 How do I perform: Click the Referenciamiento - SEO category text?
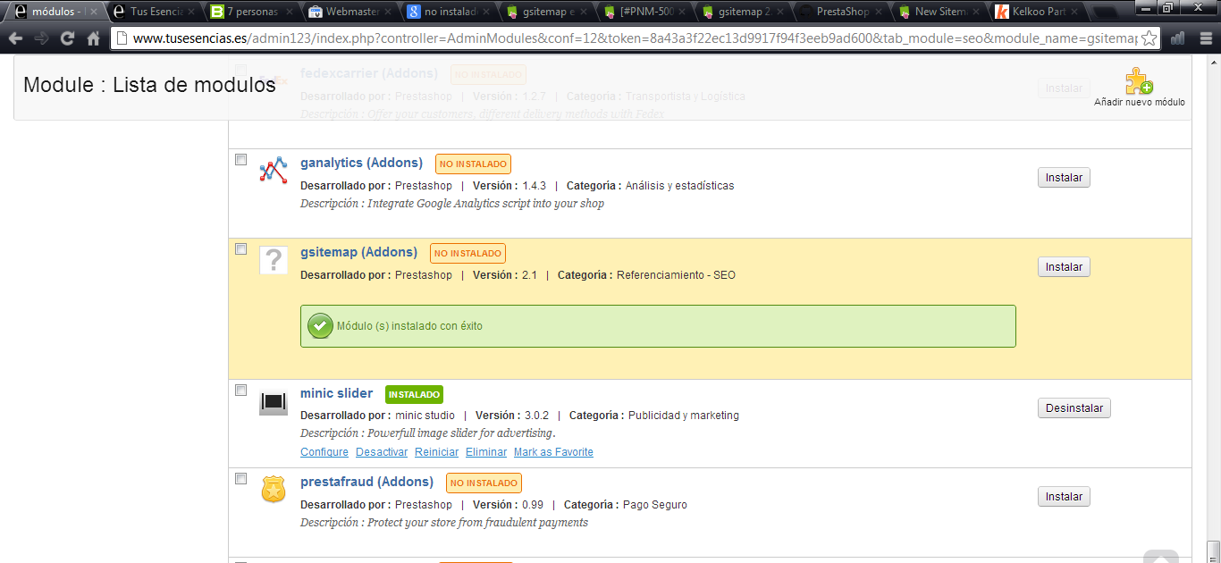(676, 275)
